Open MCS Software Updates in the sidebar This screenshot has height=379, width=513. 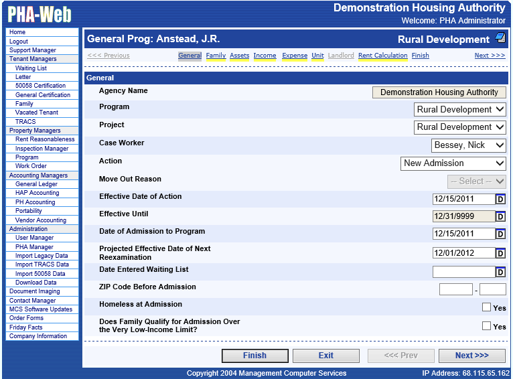tap(42, 309)
